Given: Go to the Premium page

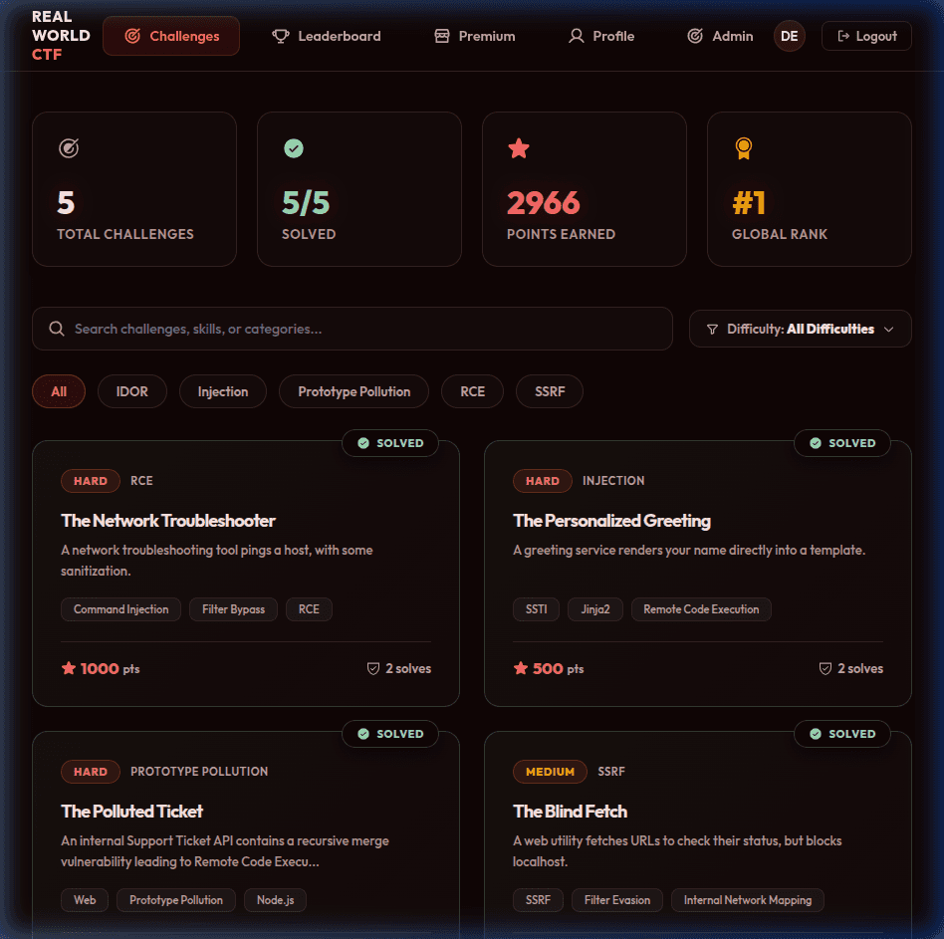Looking at the screenshot, I should click(474, 36).
